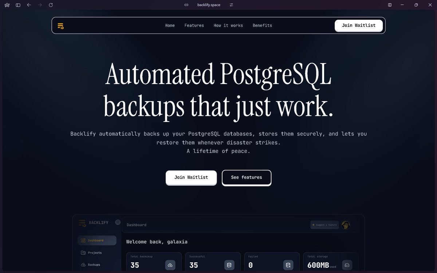Screen dimensions: 437x273
Task: Click the See features button
Action: point(247,177)
